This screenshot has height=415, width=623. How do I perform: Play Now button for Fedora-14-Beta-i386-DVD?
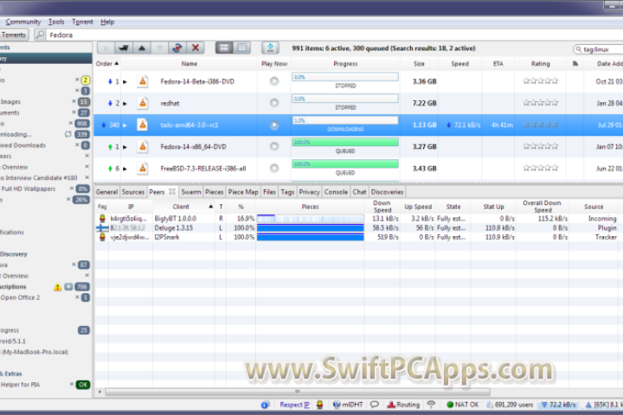click(x=274, y=81)
